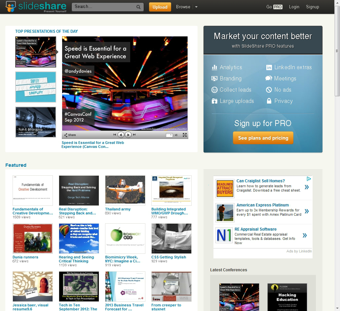Image resolution: width=340 pixels, height=311 pixels.
Task: Open Hearing and Seeing Critical Thinking link
Action: tap(76, 259)
